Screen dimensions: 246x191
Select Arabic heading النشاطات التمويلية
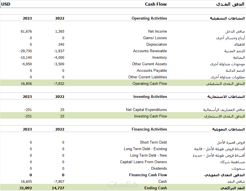228,129
